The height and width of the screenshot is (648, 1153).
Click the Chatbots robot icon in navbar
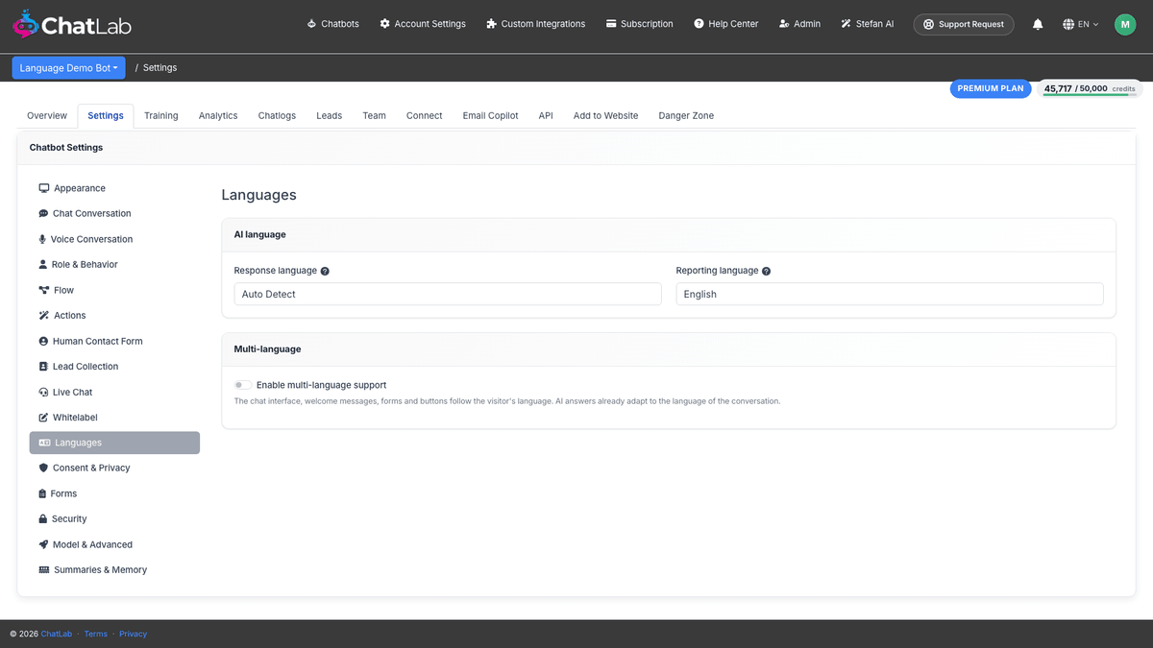tap(311, 24)
